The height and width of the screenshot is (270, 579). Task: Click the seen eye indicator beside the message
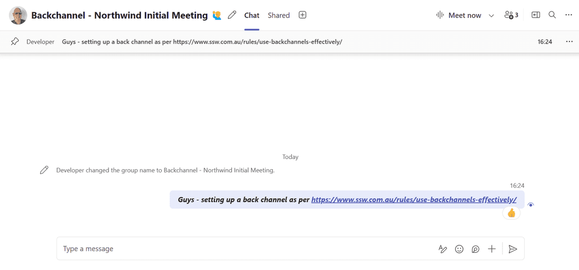click(x=530, y=205)
